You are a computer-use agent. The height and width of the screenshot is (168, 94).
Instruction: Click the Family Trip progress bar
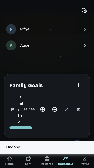pos(21,128)
